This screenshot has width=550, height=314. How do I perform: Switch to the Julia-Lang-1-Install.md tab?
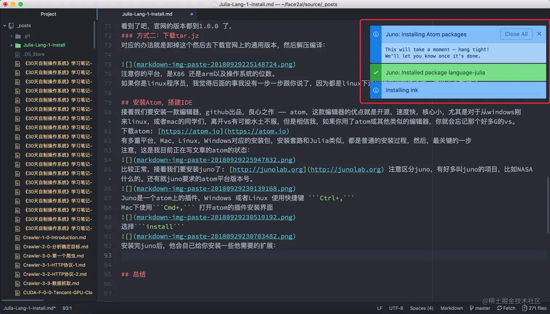147,14
